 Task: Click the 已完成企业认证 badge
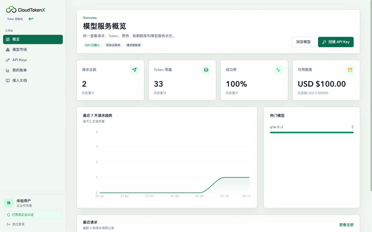(33, 215)
